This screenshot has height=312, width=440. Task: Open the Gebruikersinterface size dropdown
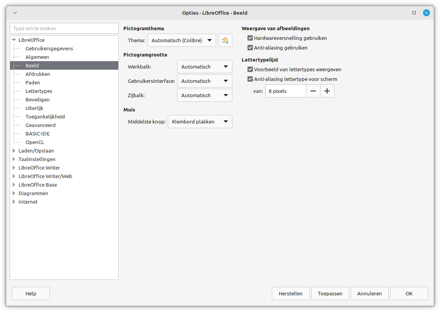pyautogui.click(x=205, y=81)
